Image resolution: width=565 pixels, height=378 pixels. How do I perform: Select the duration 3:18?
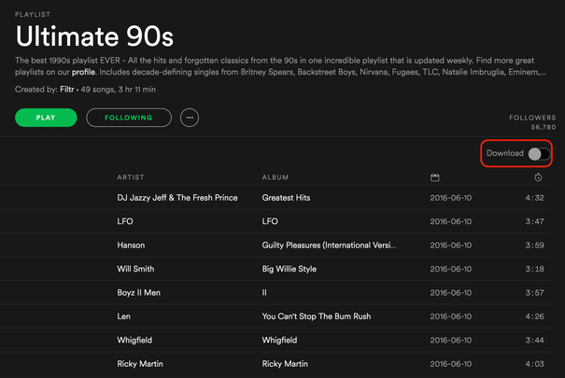534,269
